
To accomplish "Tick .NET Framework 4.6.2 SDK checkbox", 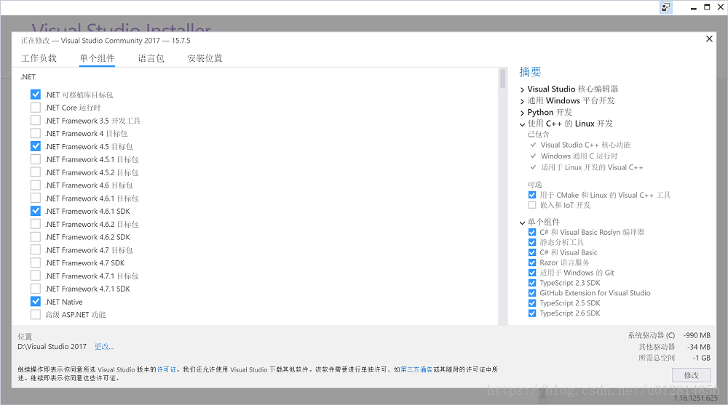I will [x=35, y=237].
